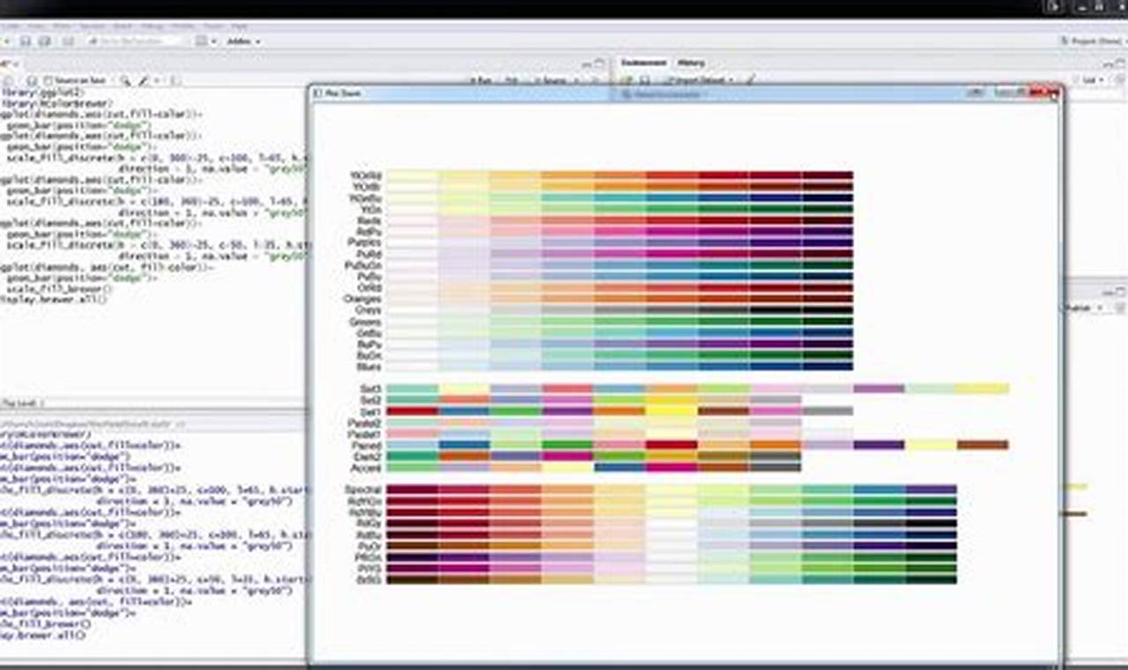Toggle the Source on Save checkbox
1128x670 pixels.
(x=48, y=80)
